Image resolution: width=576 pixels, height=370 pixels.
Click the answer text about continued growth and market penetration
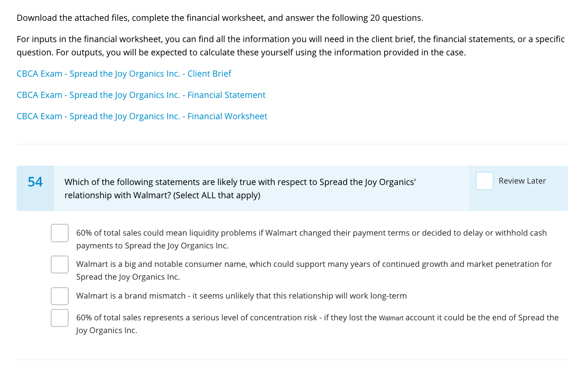(x=314, y=270)
